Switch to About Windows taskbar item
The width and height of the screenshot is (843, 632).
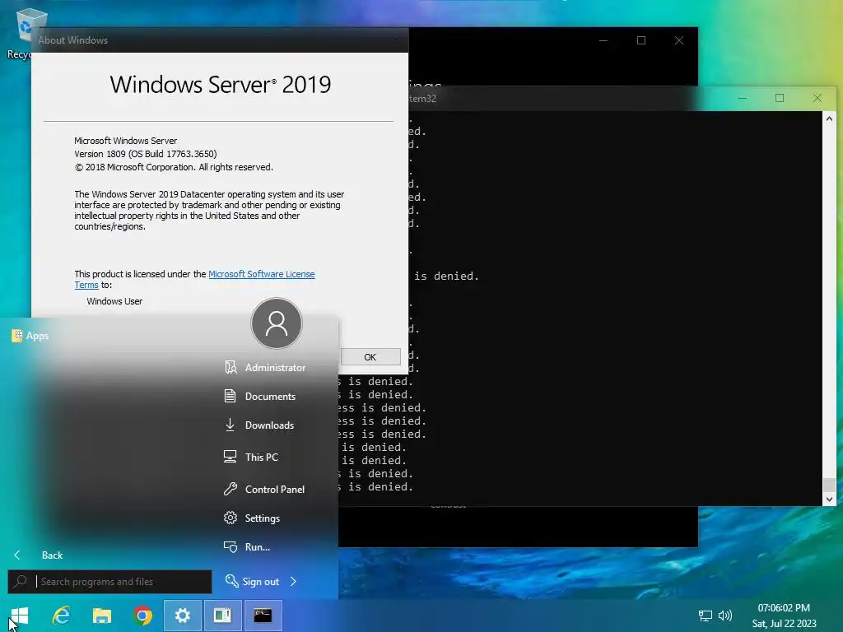pyautogui.click(x=222, y=616)
